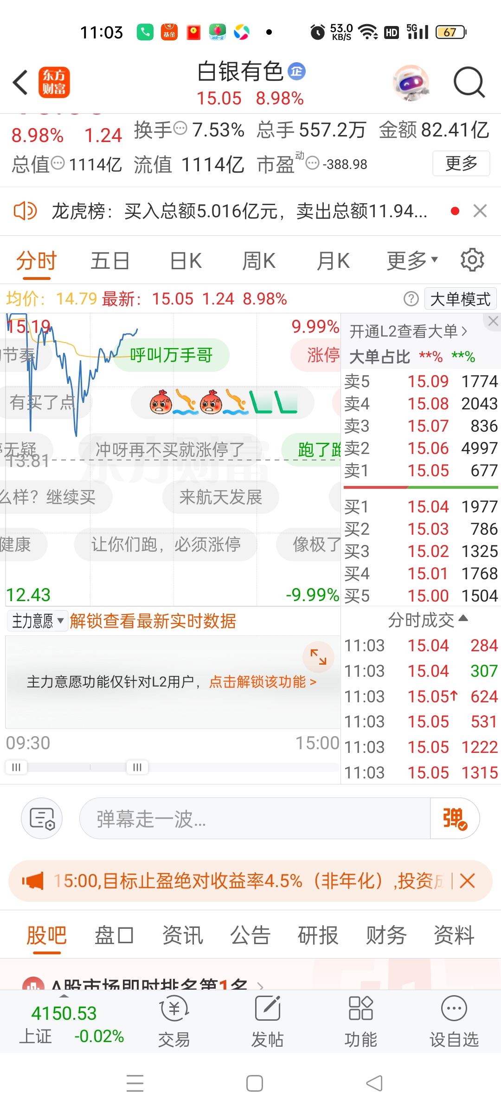Tap the robot assistant avatar icon
Screen dimensions: 501x1114
411,83
